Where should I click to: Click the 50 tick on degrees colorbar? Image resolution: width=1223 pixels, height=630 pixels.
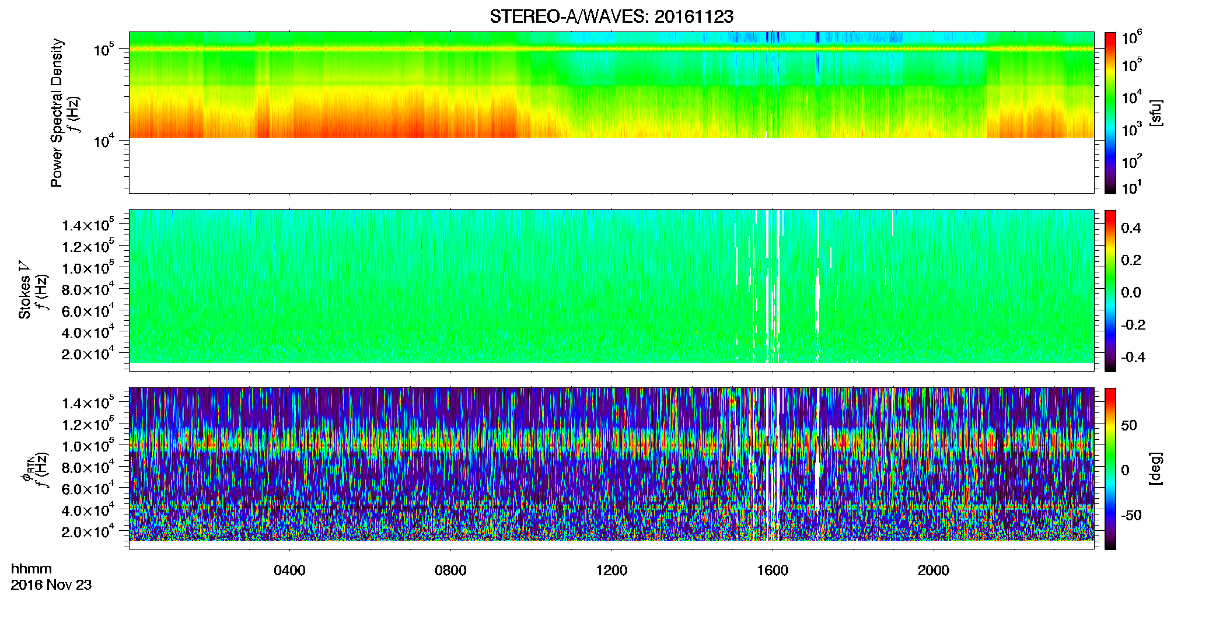pos(1128,425)
